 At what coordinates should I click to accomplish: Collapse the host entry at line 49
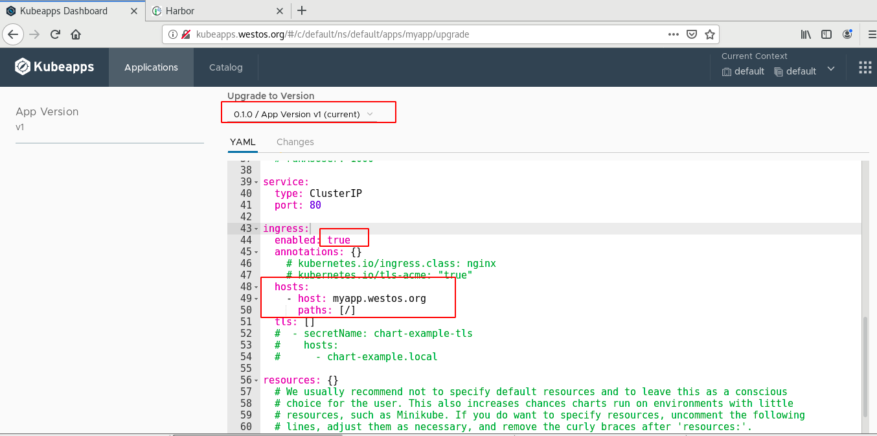[256, 299]
